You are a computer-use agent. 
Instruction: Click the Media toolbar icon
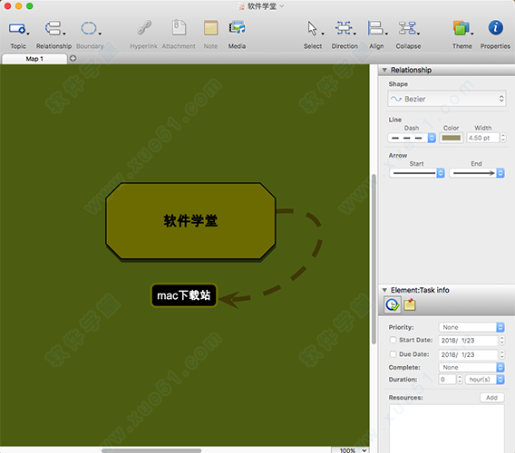(238, 27)
